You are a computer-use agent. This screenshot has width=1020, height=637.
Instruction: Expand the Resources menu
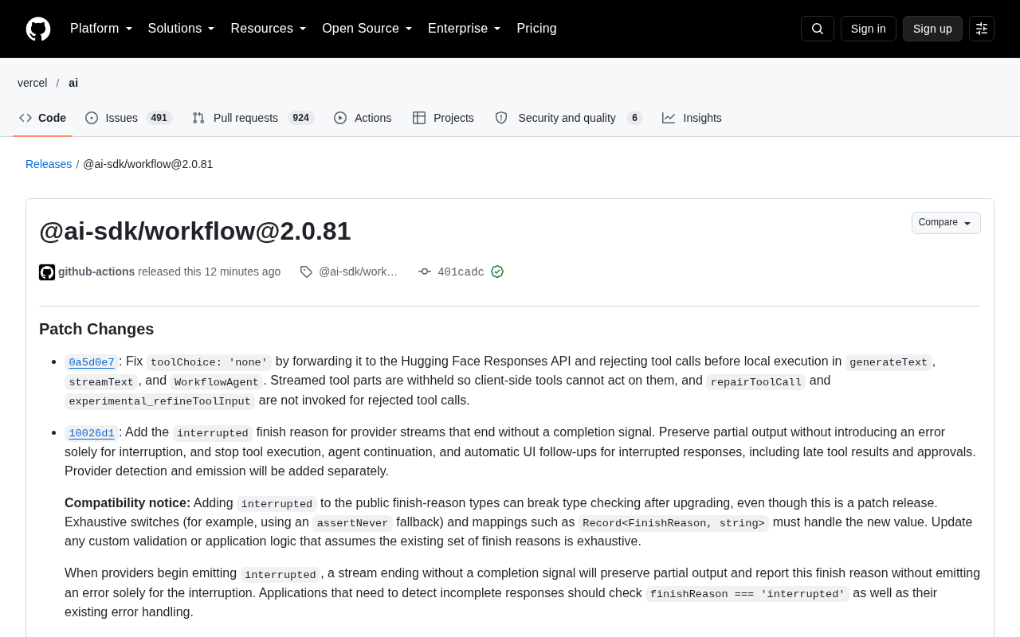coord(269,29)
